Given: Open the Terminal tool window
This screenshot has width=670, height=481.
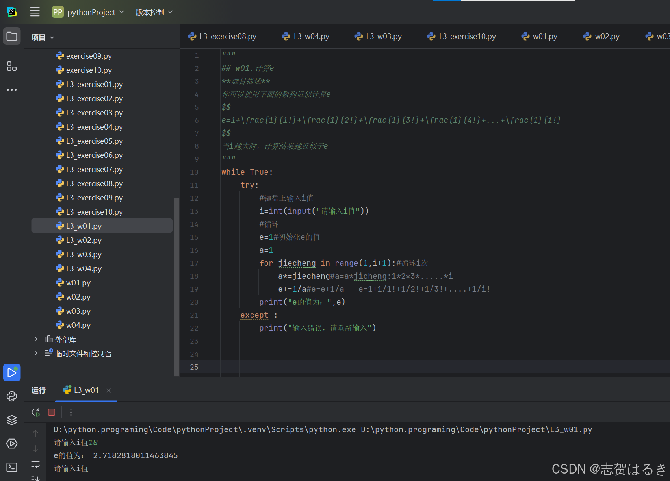Looking at the screenshot, I should (11, 467).
